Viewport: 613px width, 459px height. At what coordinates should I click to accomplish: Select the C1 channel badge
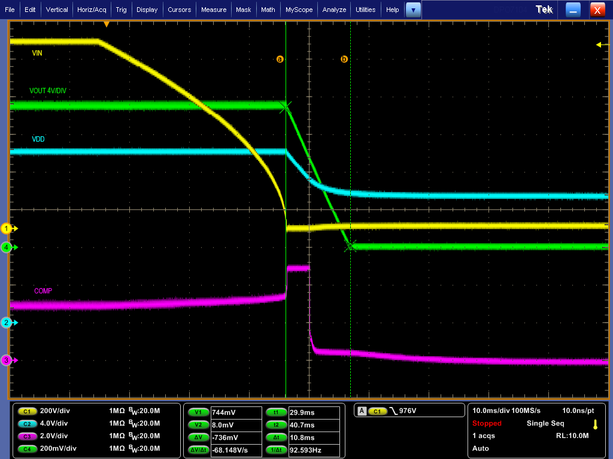tap(26, 412)
